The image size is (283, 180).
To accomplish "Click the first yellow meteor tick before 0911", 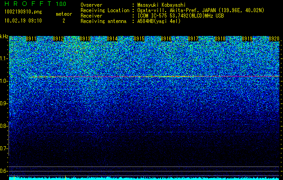I will coord(14,177).
